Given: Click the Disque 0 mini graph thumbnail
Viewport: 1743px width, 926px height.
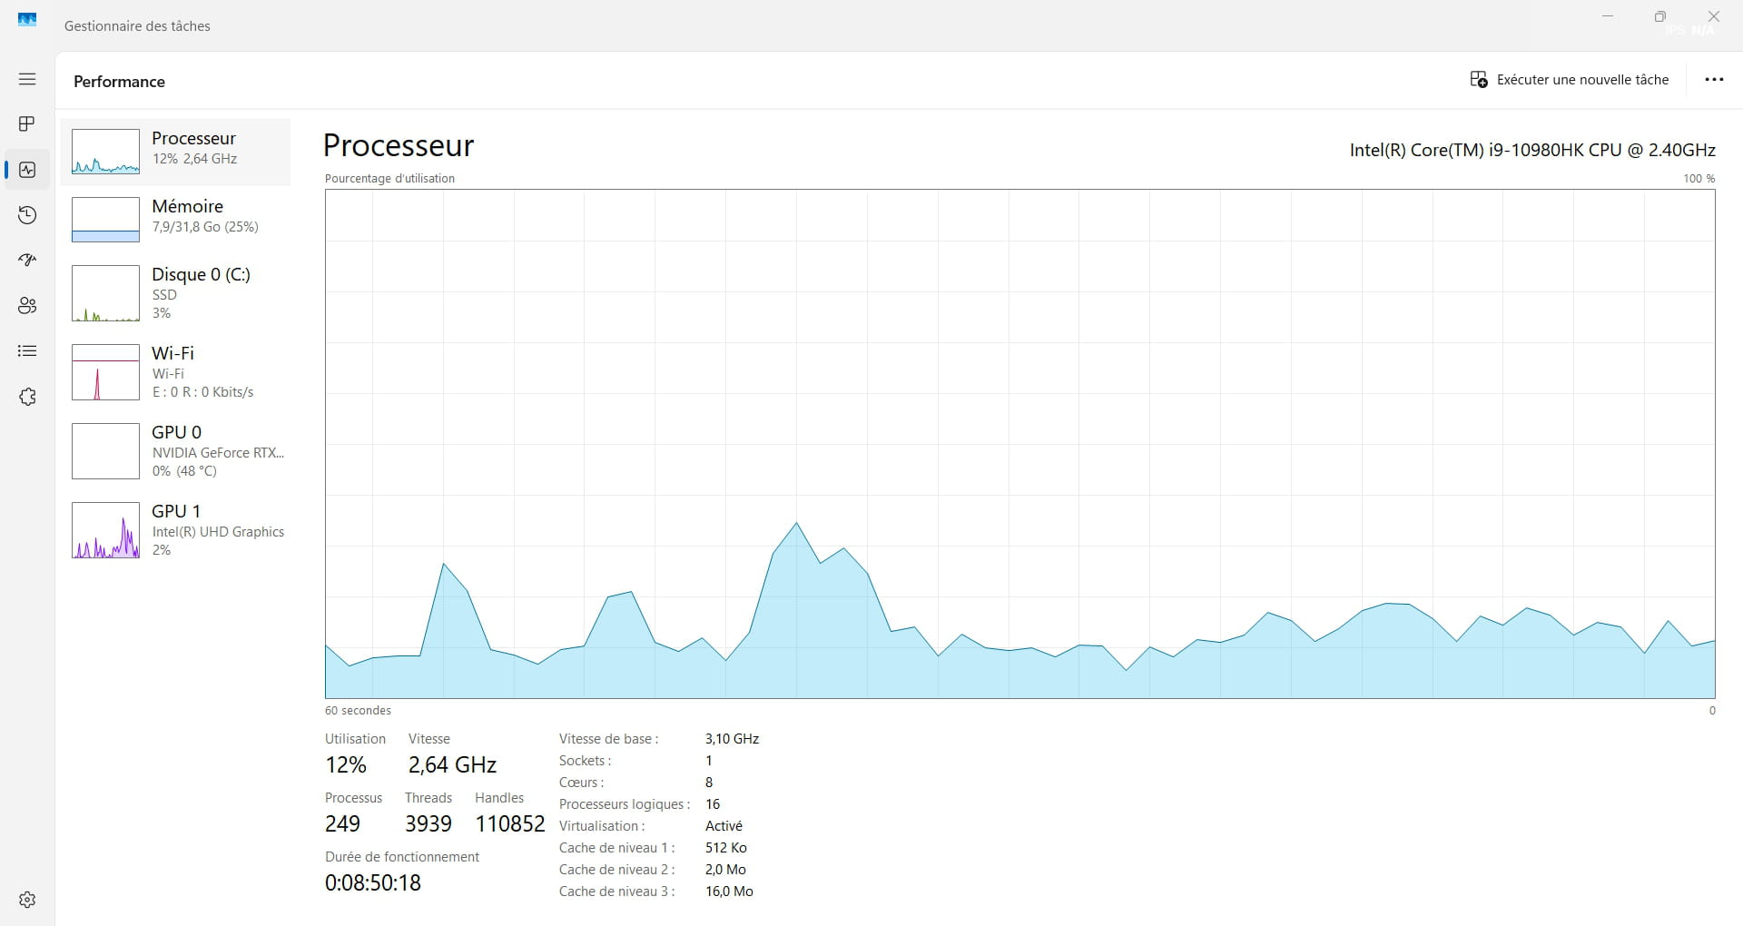Looking at the screenshot, I should [x=105, y=293].
